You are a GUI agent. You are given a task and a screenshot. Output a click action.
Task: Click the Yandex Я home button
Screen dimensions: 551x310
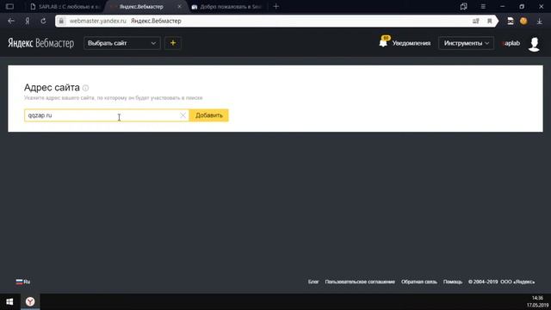coord(27,21)
